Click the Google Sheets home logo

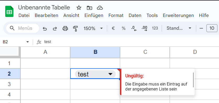(x=9, y=11)
